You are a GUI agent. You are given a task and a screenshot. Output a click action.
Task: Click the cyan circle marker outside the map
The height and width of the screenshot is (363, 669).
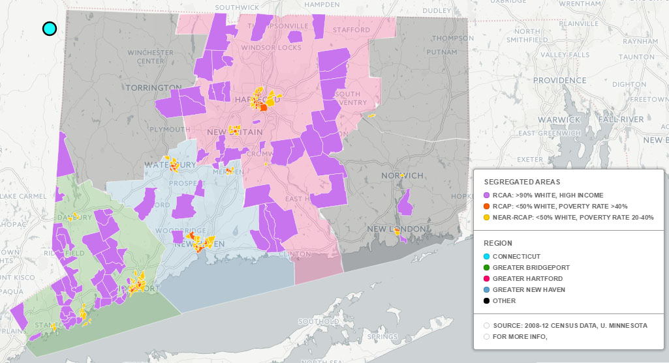(x=50, y=29)
